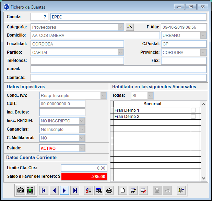Click the green square icon in toolbar

pos(30,190)
